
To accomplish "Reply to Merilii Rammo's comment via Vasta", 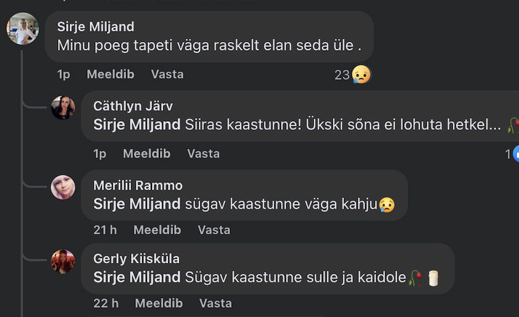I will tap(214, 230).
